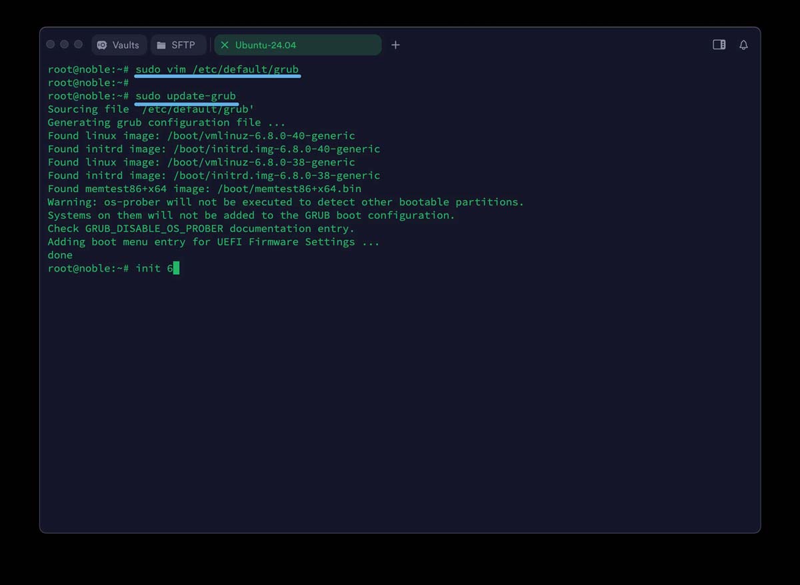The image size is (800, 585).
Task: Click the sudo vim /etc/default/grub command
Action: [217, 69]
